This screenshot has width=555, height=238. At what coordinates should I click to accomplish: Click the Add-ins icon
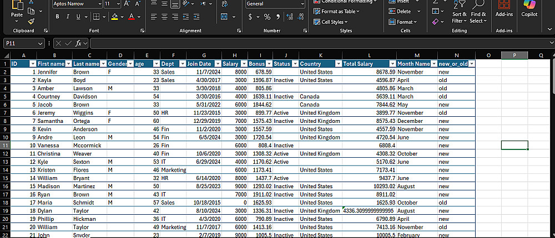tap(504, 9)
